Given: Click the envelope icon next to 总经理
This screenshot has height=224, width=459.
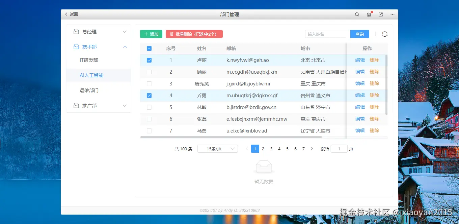Looking at the screenshot, I should click(76, 31).
